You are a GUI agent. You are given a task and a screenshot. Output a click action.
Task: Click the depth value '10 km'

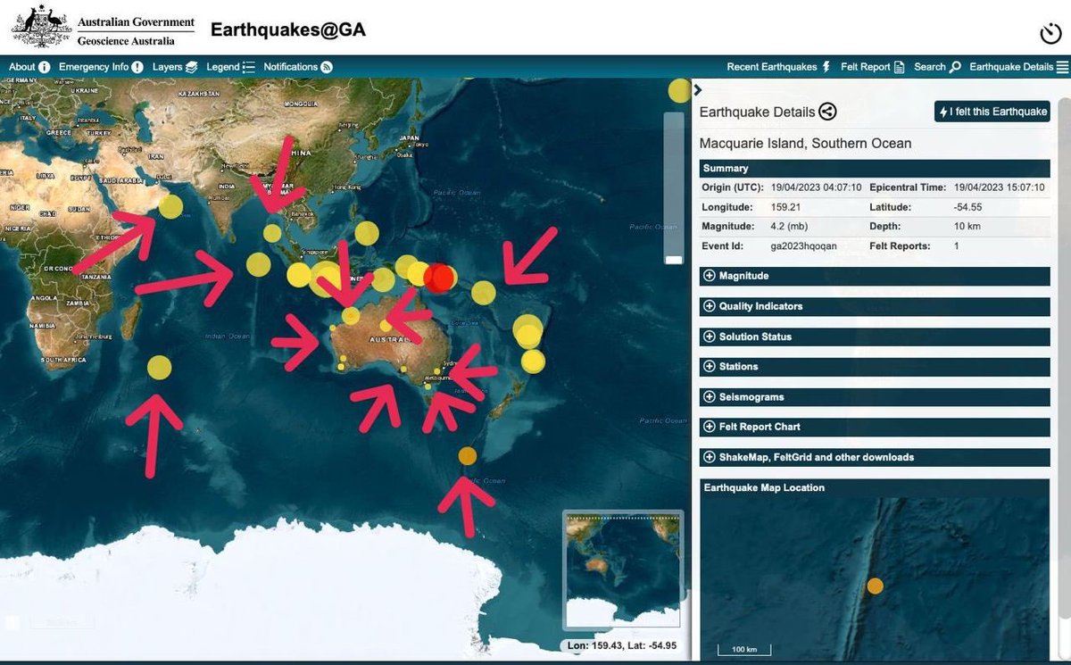click(967, 226)
